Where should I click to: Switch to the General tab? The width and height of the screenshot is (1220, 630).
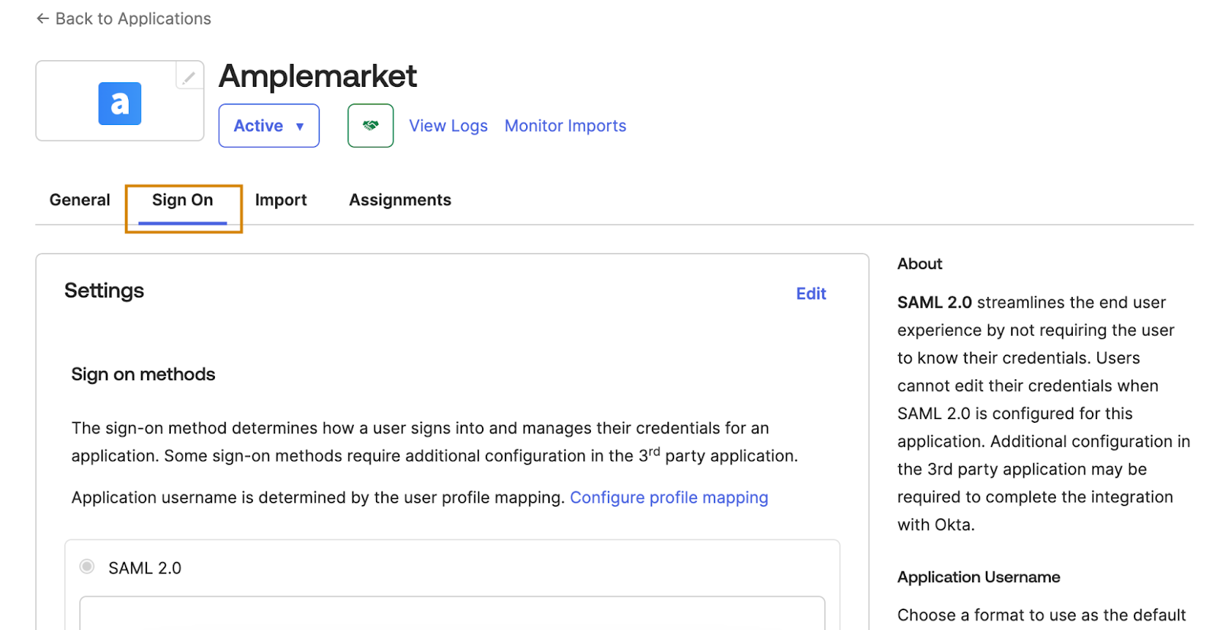79,200
